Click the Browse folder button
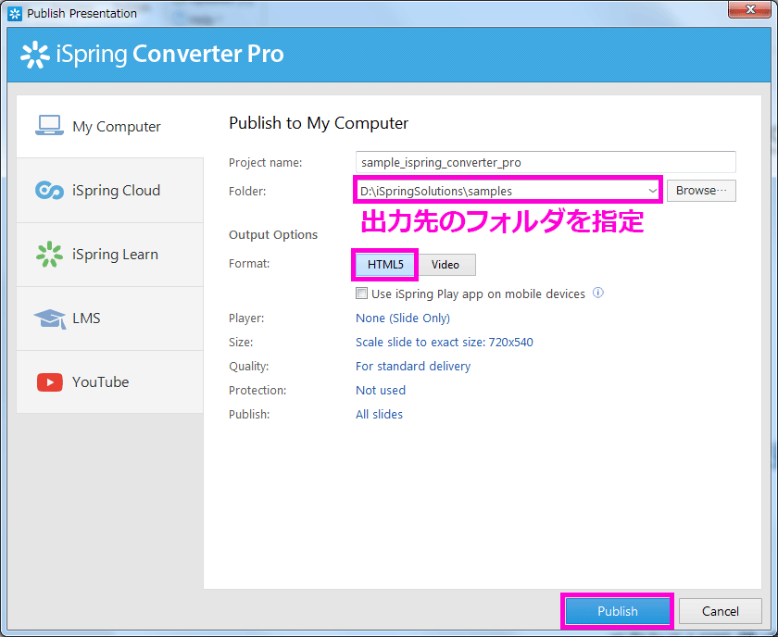The height and width of the screenshot is (637, 778). pyautogui.click(x=701, y=191)
